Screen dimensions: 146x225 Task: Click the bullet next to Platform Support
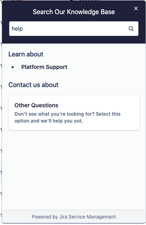click(13, 67)
